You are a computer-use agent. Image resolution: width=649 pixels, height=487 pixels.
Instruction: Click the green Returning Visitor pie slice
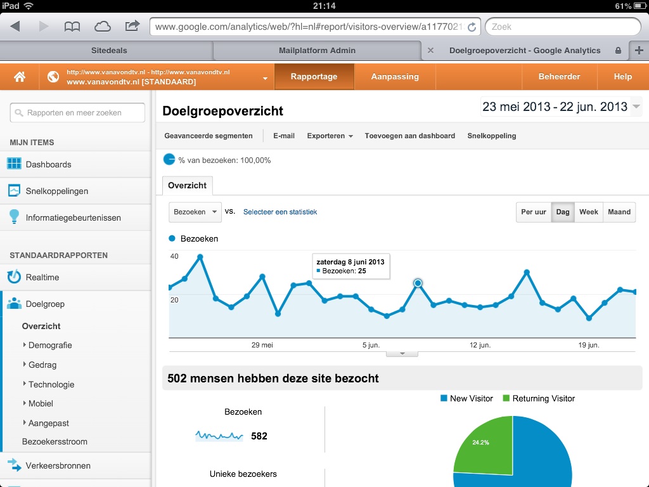[489, 450]
